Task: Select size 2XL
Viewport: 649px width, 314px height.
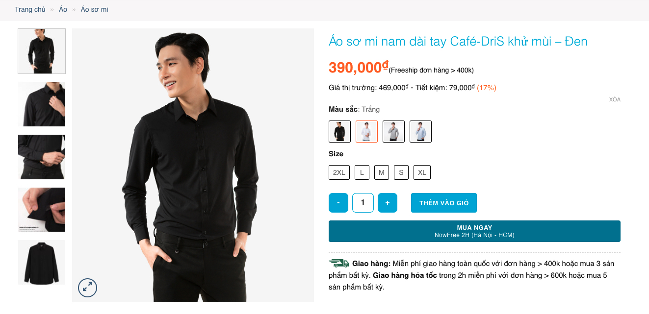Action: (x=339, y=172)
